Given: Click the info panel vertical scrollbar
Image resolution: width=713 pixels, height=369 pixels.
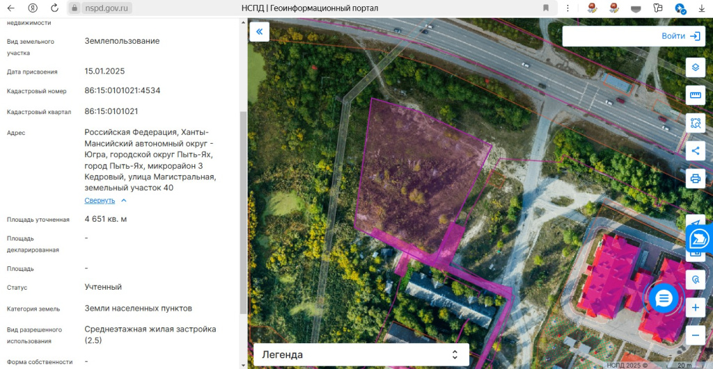Looking at the screenshot, I should pos(243,213).
